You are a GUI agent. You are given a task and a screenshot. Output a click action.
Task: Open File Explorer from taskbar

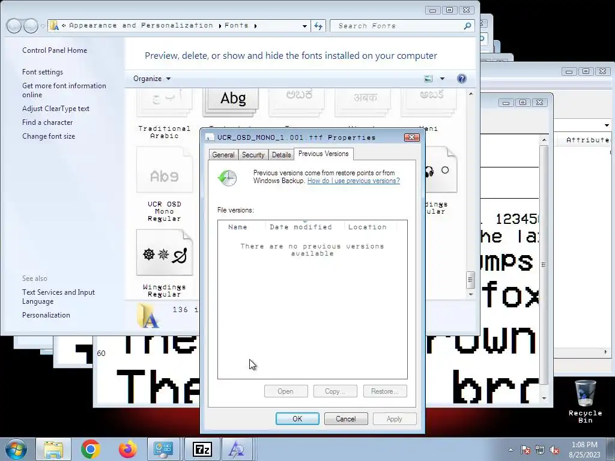53,449
